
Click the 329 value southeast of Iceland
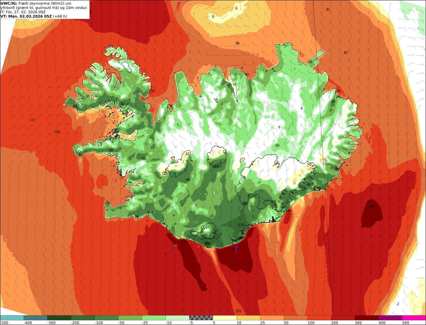[371, 206]
